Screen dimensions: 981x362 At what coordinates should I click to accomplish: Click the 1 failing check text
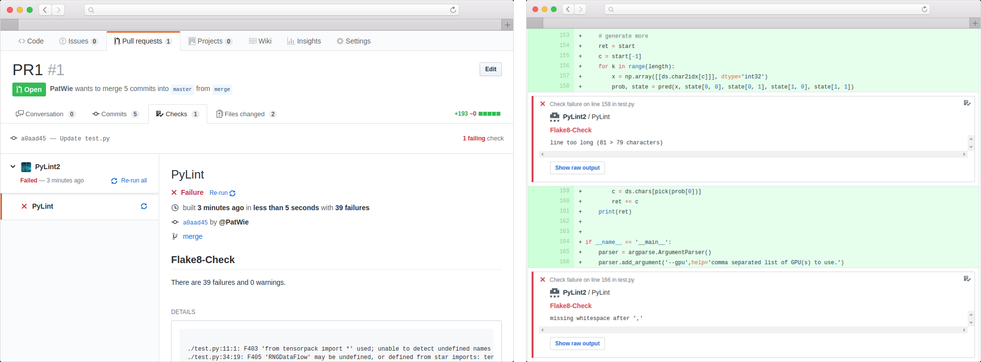click(x=483, y=138)
